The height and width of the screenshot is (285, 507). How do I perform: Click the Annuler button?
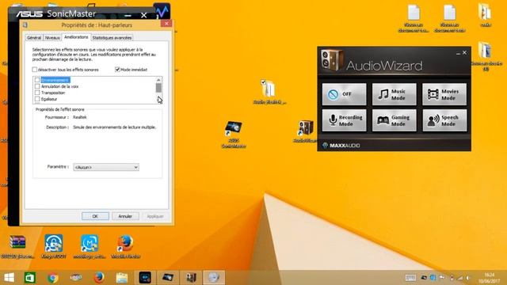(125, 216)
